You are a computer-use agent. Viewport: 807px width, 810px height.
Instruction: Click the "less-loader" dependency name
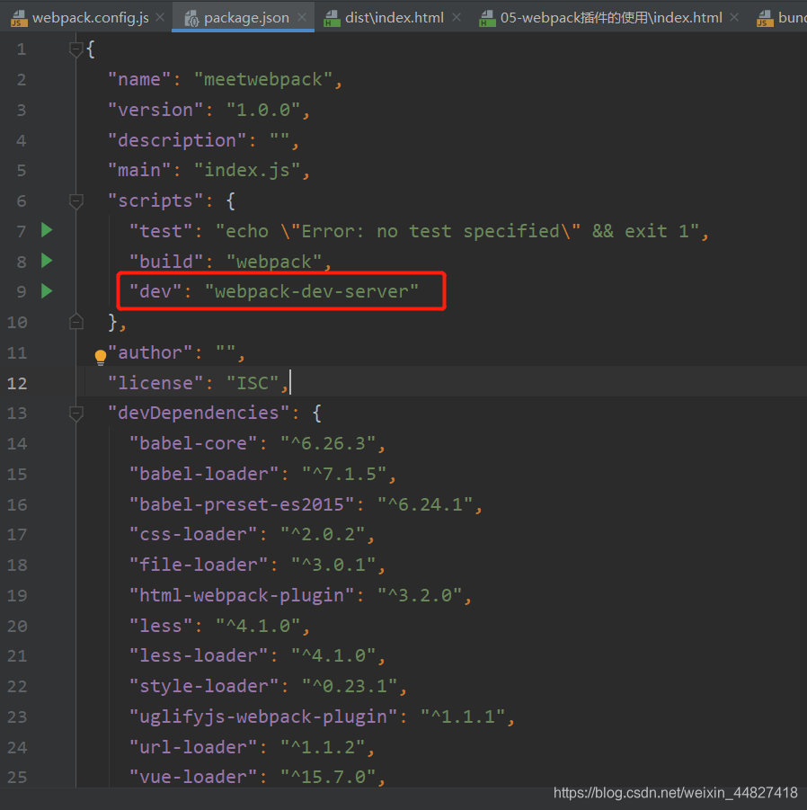(x=199, y=656)
